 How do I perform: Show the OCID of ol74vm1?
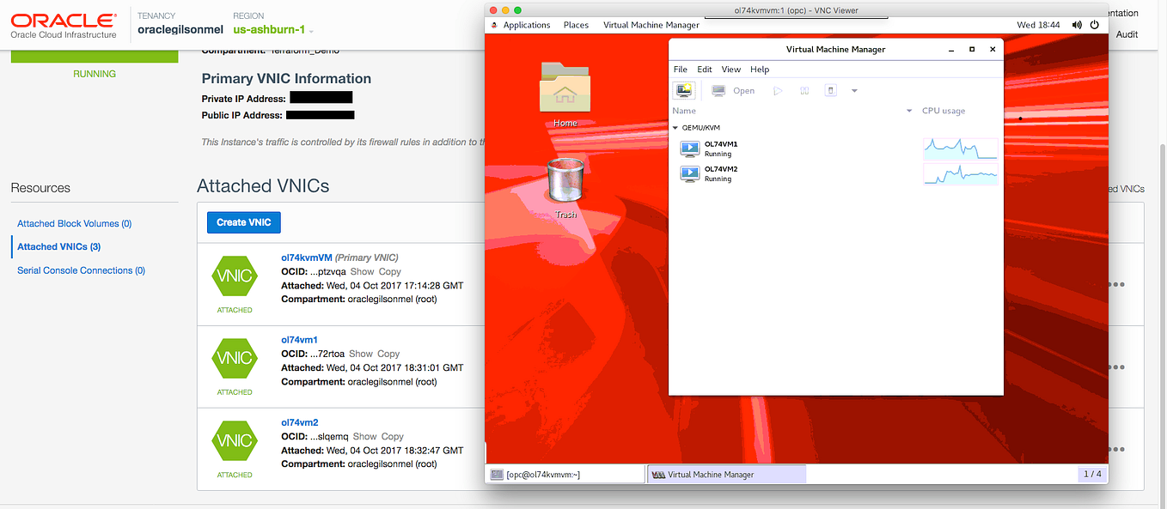click(x=361, y=354)
